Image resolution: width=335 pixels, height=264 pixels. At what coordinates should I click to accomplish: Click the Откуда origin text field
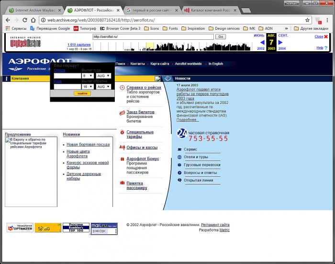point(67,76)
